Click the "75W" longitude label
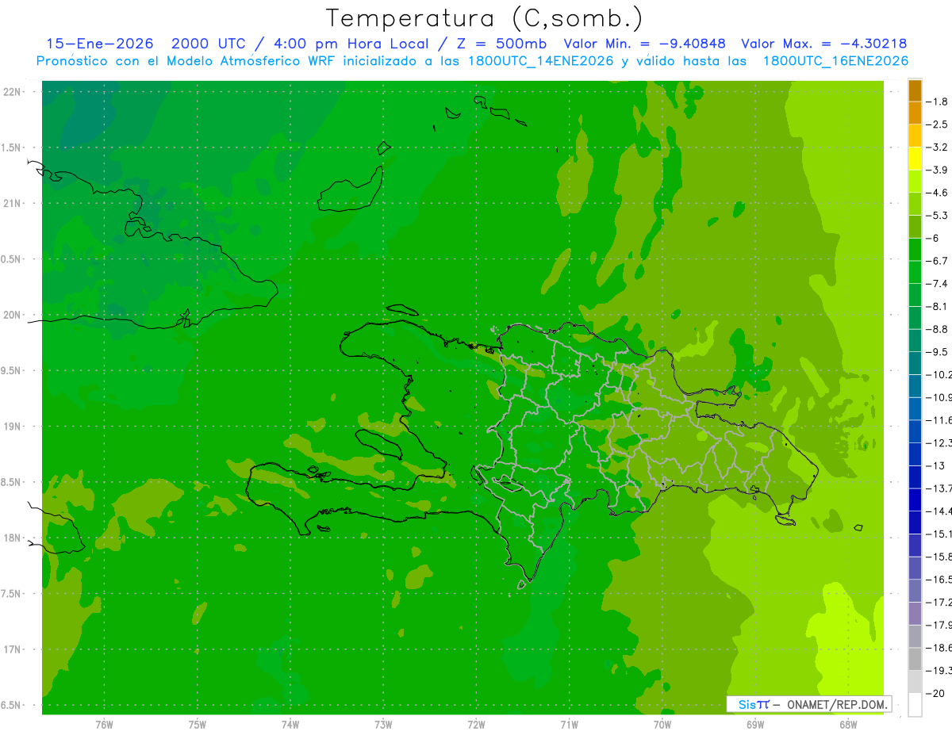Viewport: 952px width, 735px height. pyautogui.click(x=198, y=724)
